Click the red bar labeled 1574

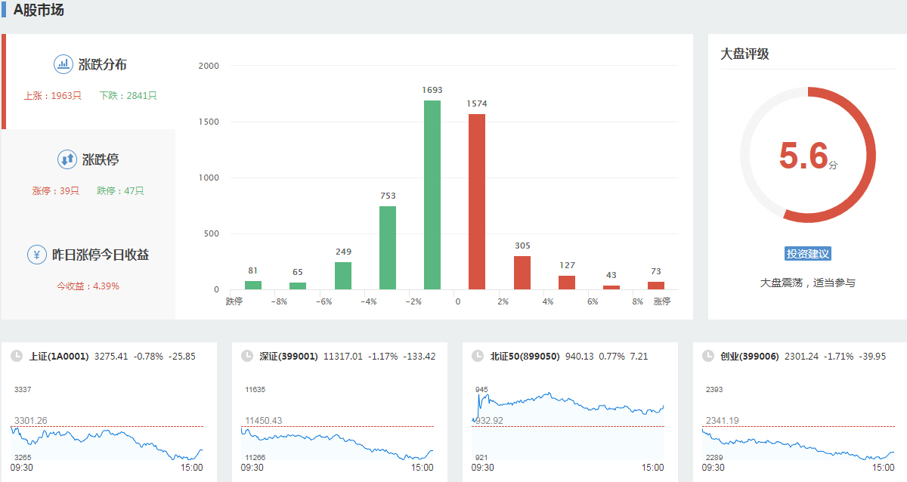(476, 202)
